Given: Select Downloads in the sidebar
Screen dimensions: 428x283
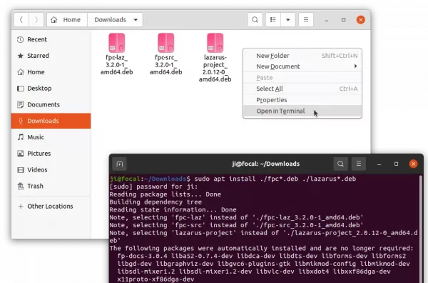Looking at the screenshot, I should coord(51,121).
